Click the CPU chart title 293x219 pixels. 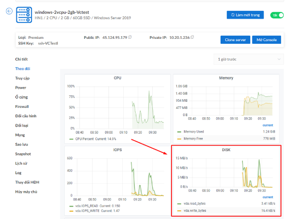(x=117, y=78)
